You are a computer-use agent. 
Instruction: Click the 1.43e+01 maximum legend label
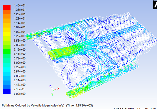point(20,5)
